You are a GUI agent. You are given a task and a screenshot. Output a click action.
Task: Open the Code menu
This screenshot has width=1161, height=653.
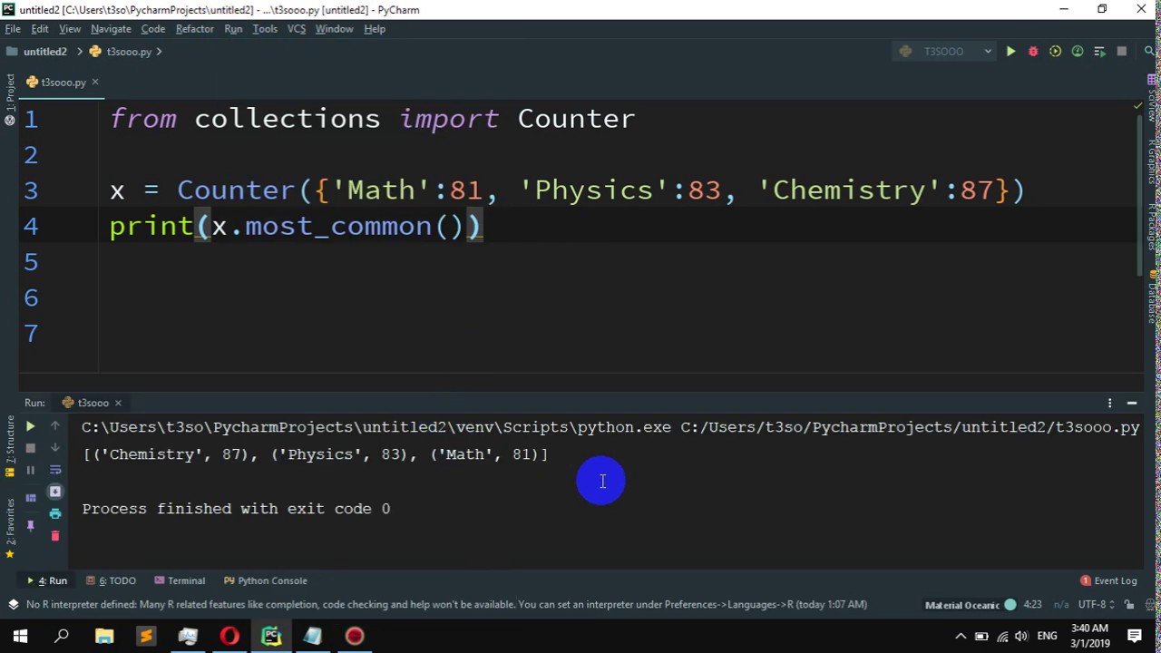tap(153, 29)
